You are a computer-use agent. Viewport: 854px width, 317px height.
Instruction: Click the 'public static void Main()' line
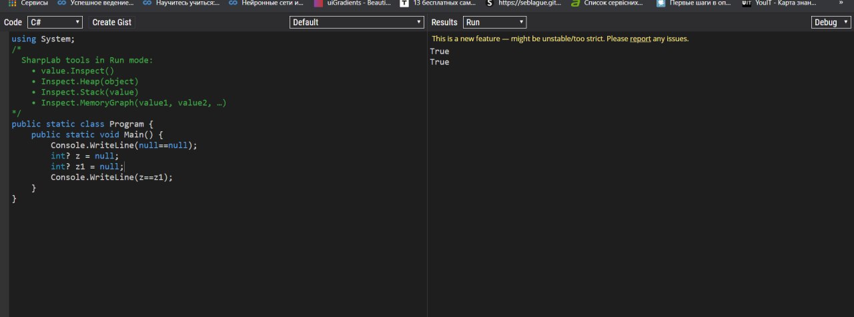[97, 135]
